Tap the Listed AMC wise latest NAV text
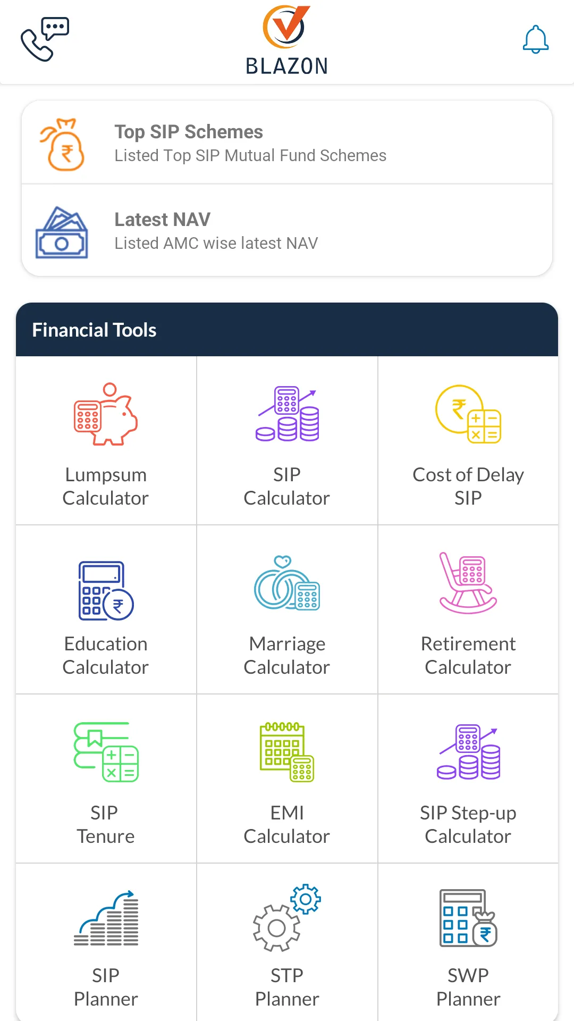574x1021 pixels. (x=216, y=244)
